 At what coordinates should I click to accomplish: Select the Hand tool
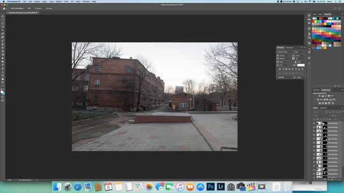3,79
